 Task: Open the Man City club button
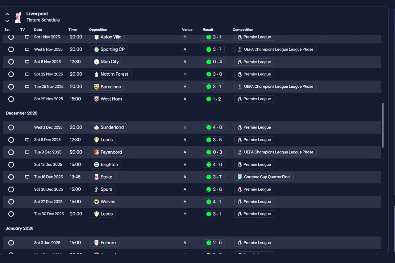[x=106, y=62]
